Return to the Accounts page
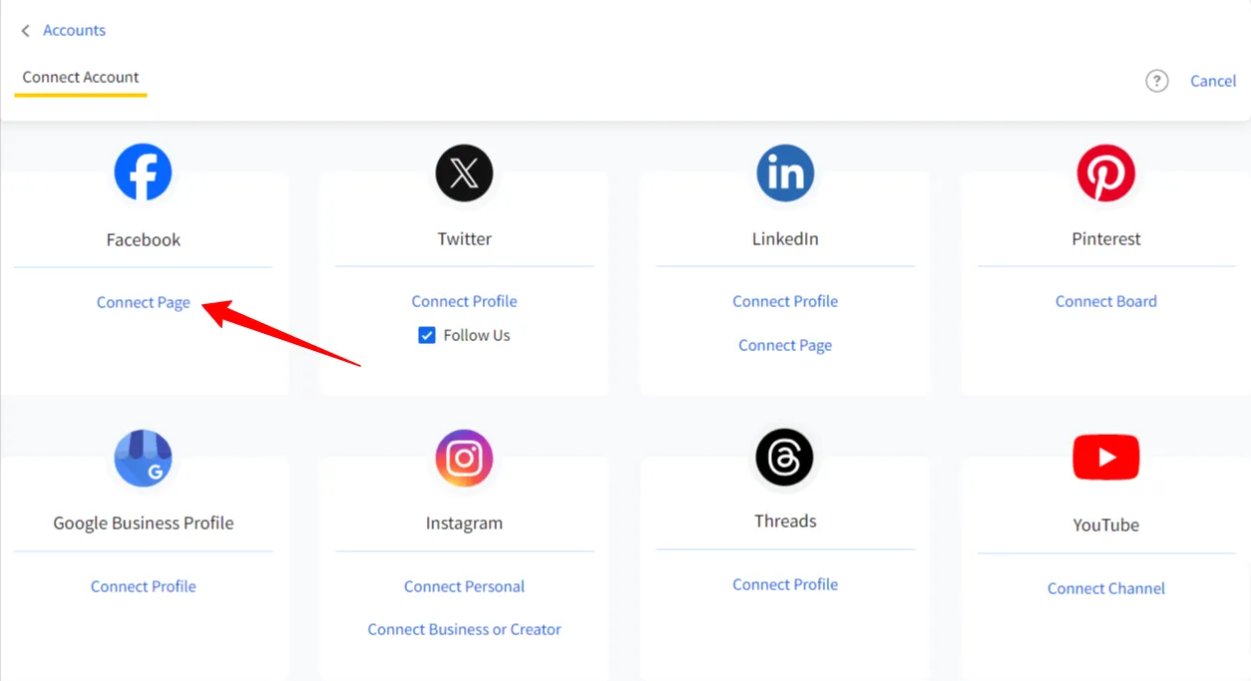Image resolution: width=1251 pixels, height=681 pixels. (x=73, y=30)
